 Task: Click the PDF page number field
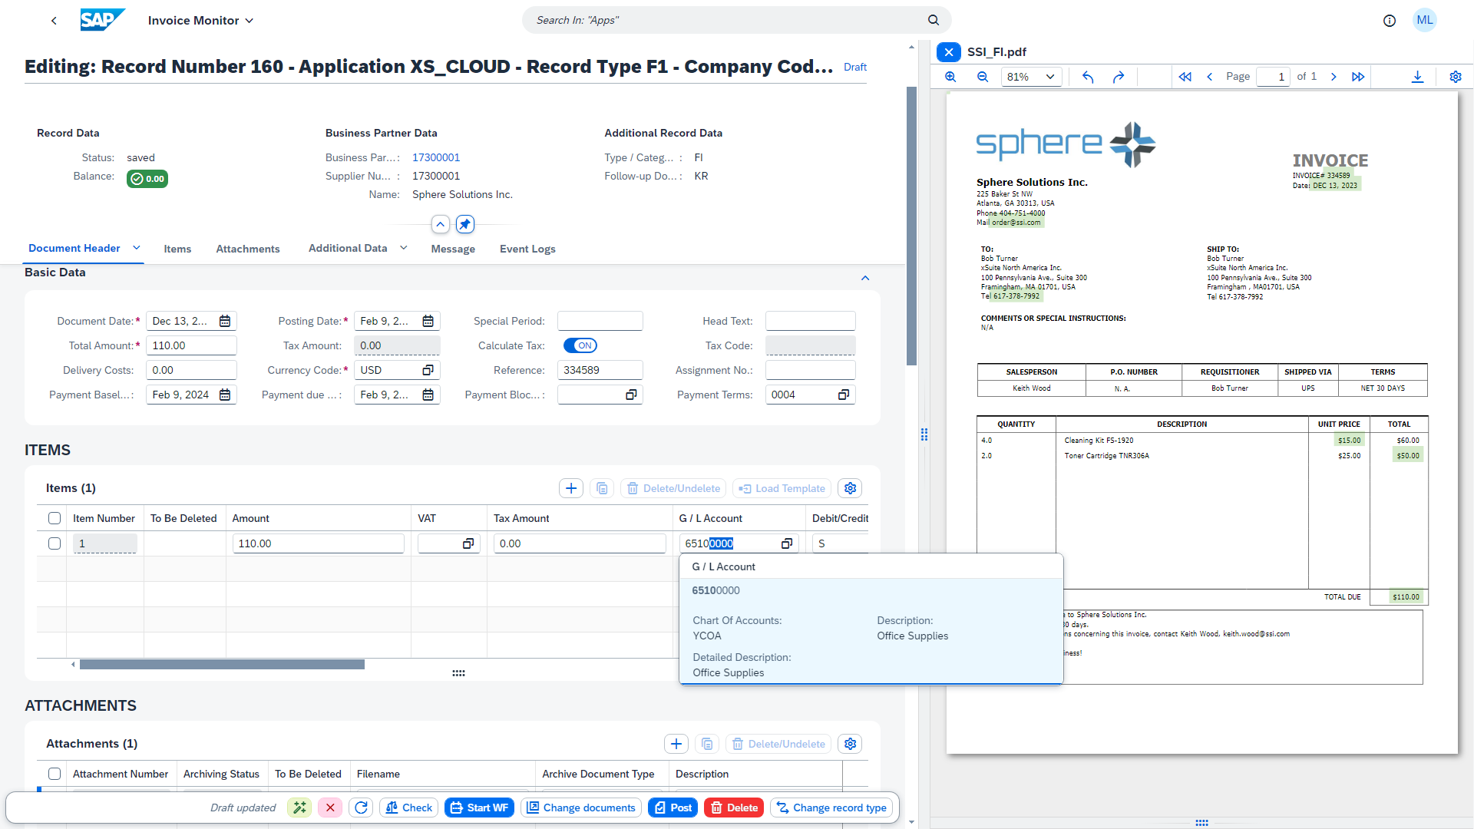coord(1272,77)
